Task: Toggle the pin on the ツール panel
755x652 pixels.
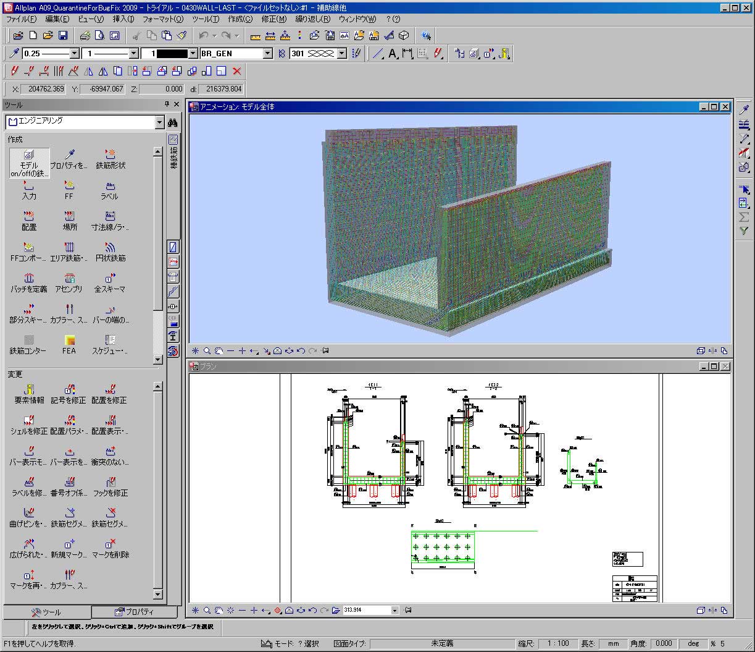Action: (167, 105)
